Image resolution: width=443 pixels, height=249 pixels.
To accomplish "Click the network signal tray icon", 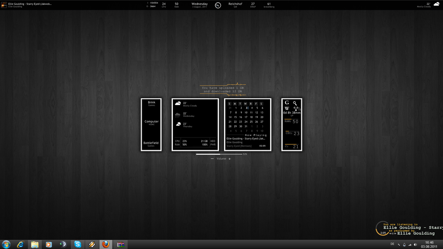I will 410,245.
